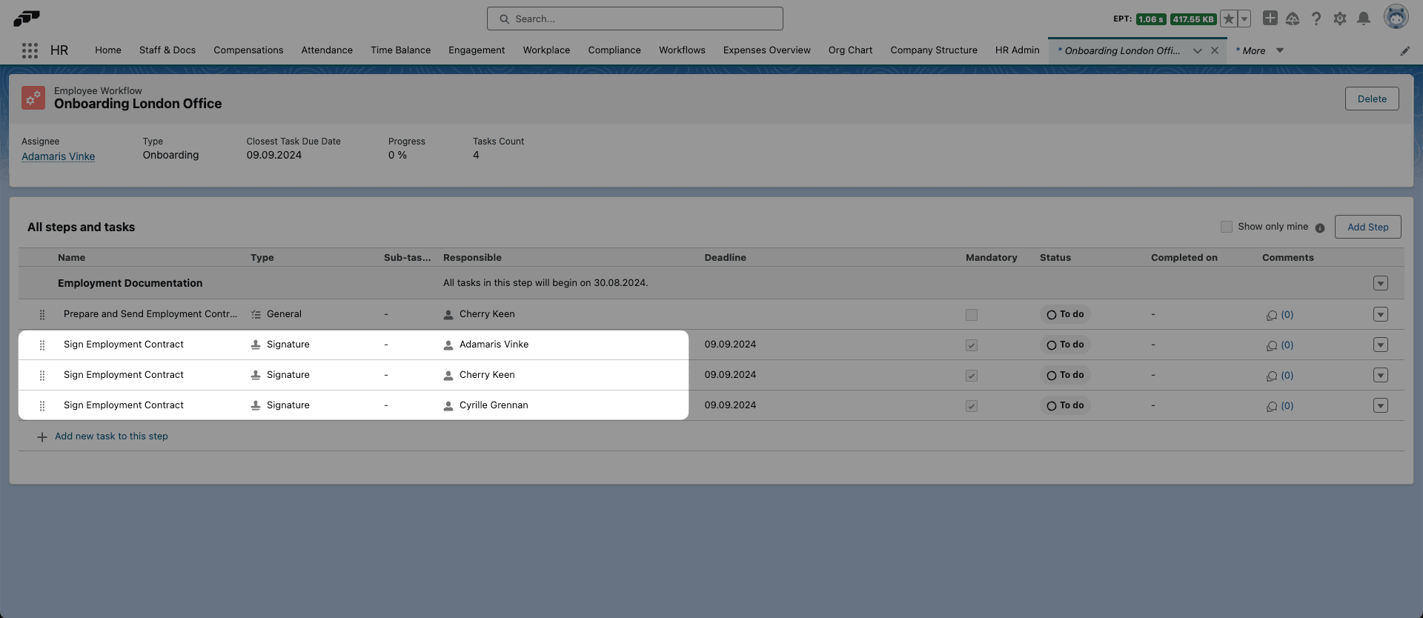Click the Delete button
This screenshot has width=1423, height=618.
click(x=1372, y=99)
